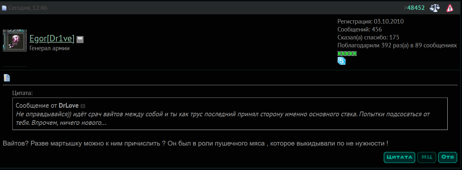Click the Генерал армии rank title
The width and height of the screenshot is (462, 170).
(49, 48)
